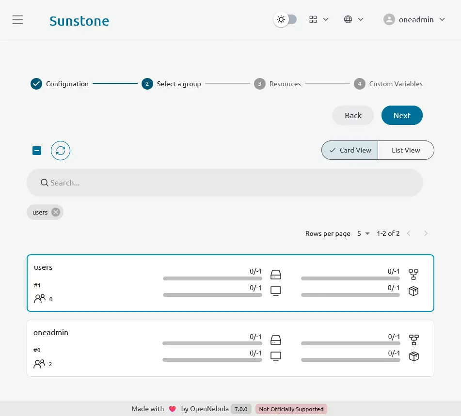
Task: Click the Back button
Action: point(353,115)
